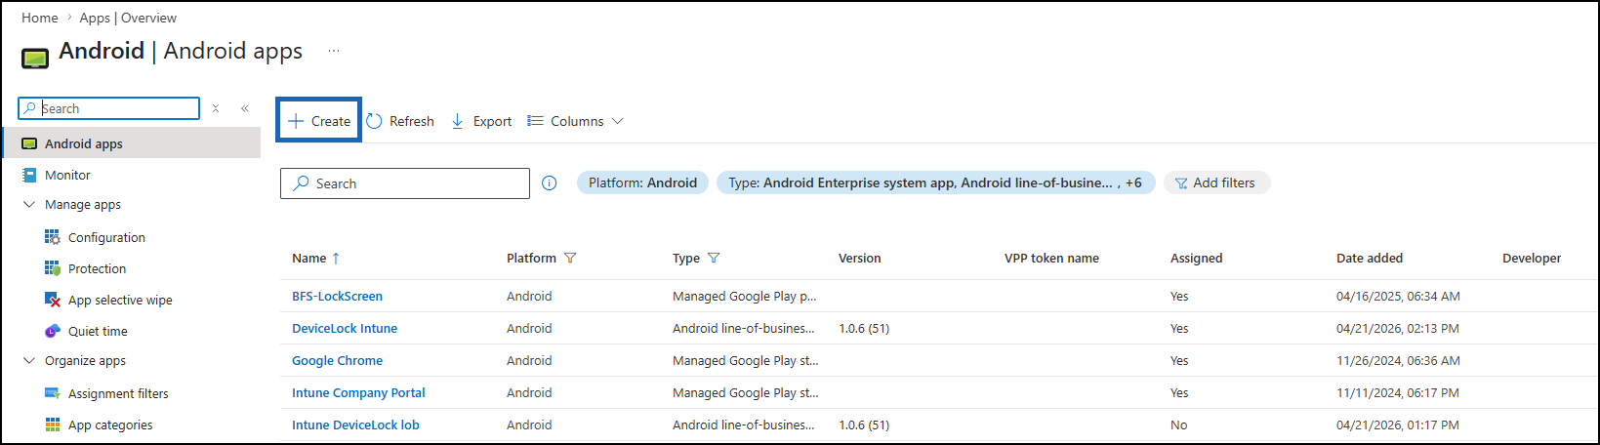Collapse sidebar with double chevron icon
Screen dimensions: 1600x445
click(245, 108)
